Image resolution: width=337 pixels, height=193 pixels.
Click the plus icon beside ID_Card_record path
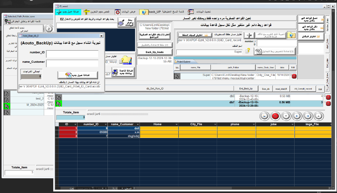point(249,36)
